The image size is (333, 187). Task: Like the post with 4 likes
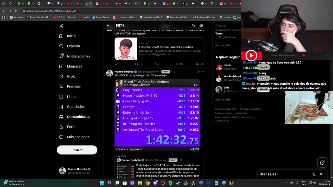coord(158,64)
